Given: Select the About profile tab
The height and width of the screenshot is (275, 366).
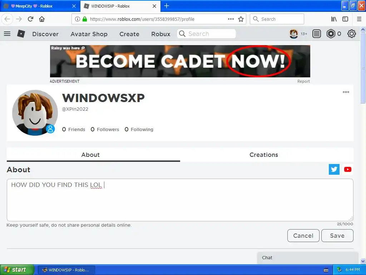Looking at the screenshot, I should tap(93, 155).
